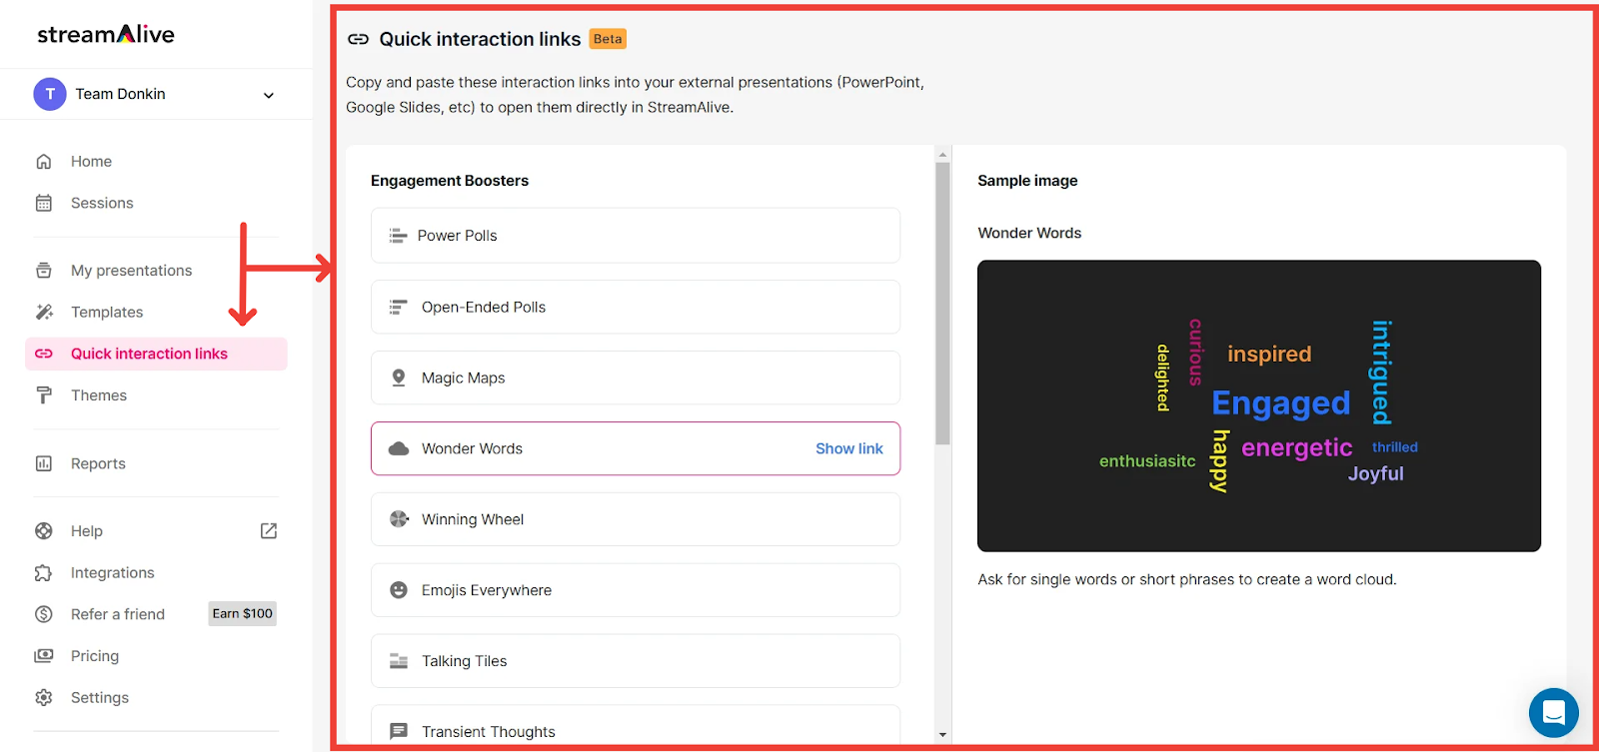Expand the Team Donkin dropdown chevron

point(268,95)
